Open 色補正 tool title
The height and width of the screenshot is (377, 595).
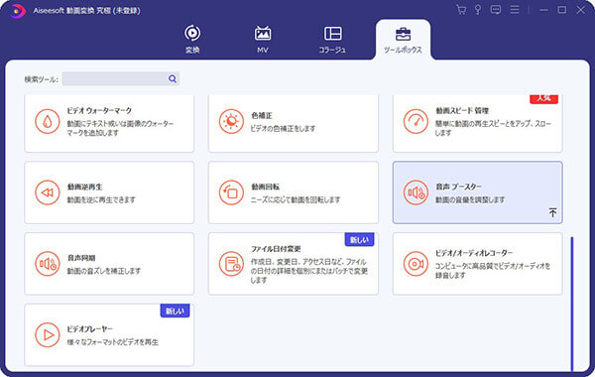tap(262, 115)
